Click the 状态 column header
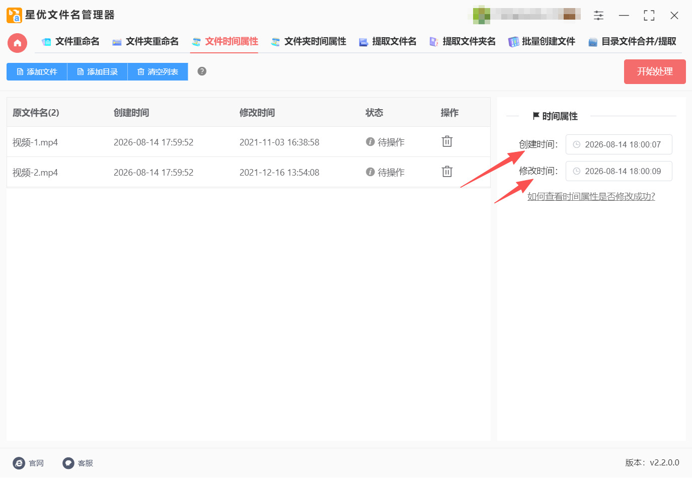Image resolution: width=692 pixels, height=478 pixels. [x=374, y=113]
